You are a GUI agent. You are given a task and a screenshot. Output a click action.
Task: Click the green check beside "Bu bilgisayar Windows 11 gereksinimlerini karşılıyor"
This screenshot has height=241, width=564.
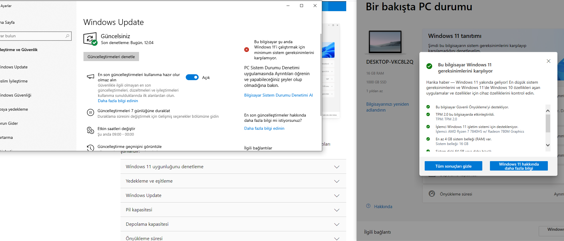pyautogui.click(x=429, y=66)
